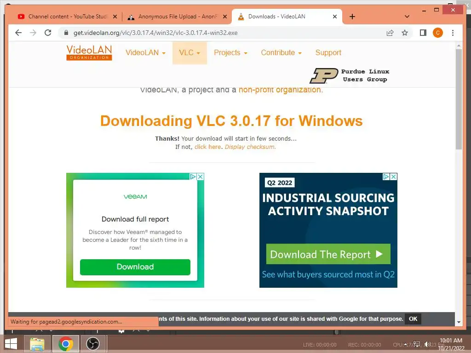Click the Chrome taskbar icon

pos(66,344)
